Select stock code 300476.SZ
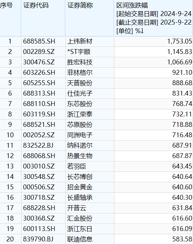The width and height of the screenshot is (193, 244). pos(39,62)
